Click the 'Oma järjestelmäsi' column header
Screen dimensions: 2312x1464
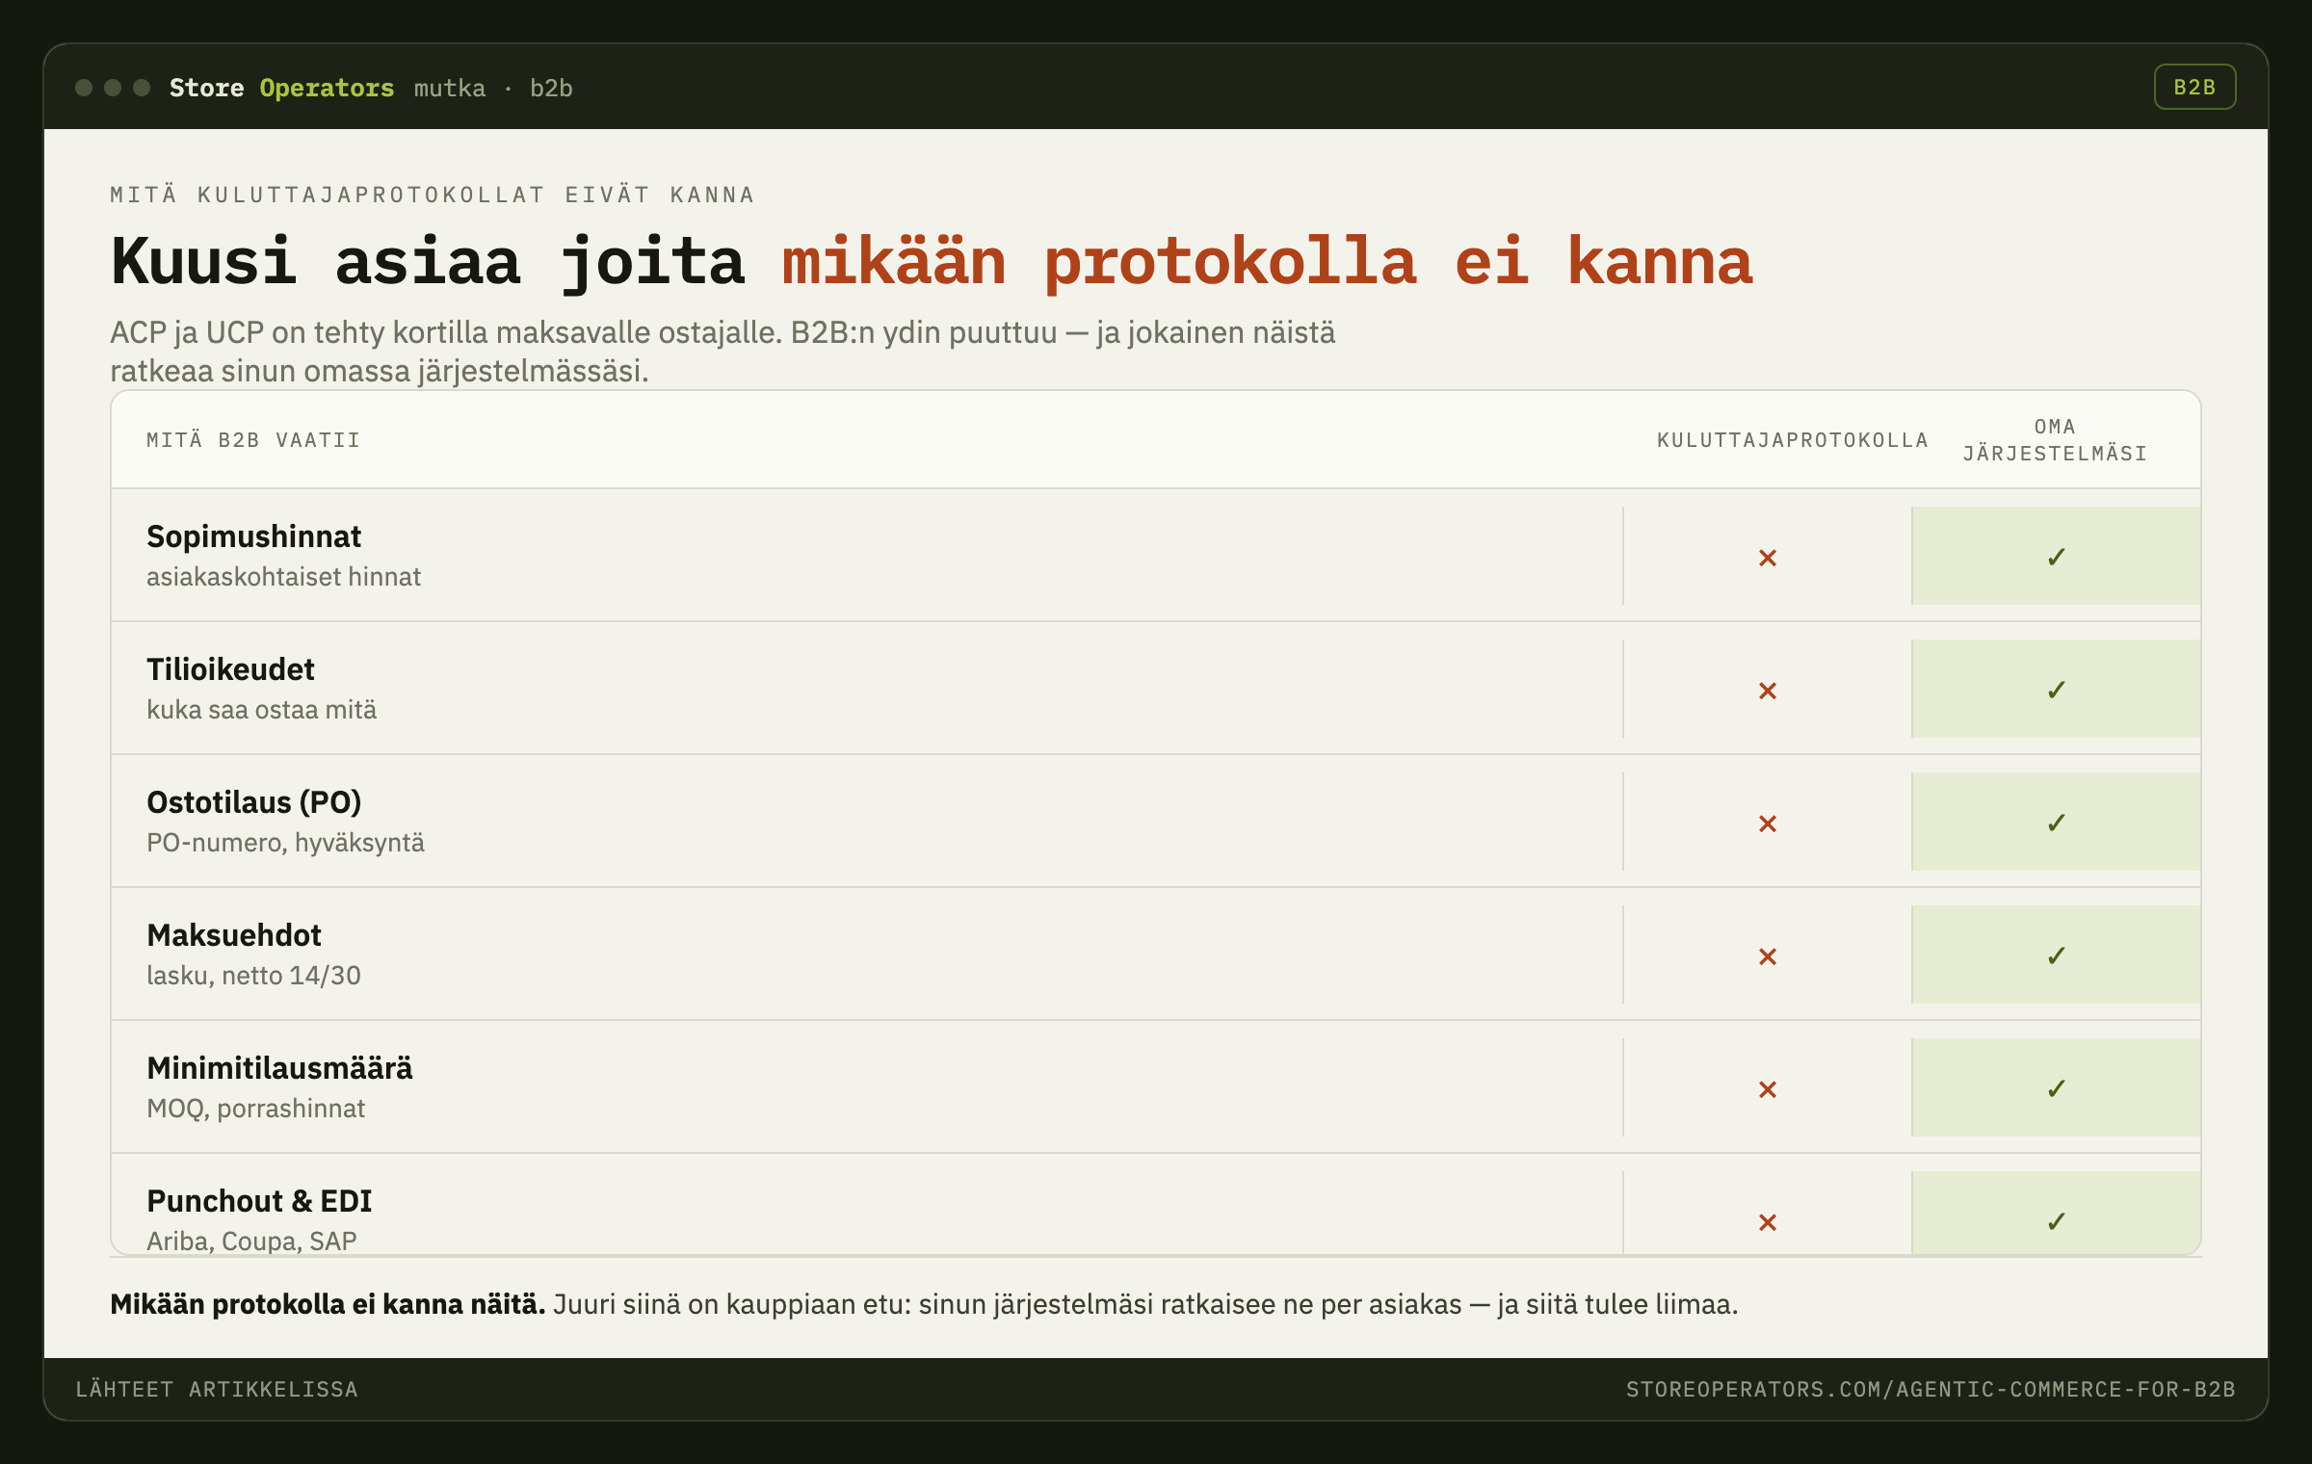(2056, 440)
